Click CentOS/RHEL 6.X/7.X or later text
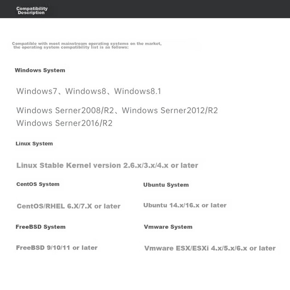 pyautogui.click(x=69, y=206)
